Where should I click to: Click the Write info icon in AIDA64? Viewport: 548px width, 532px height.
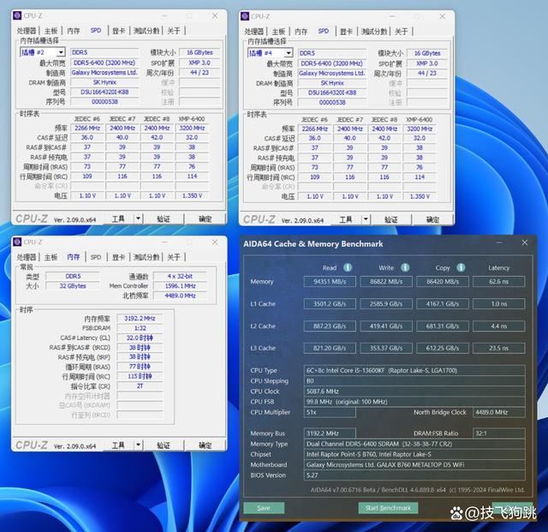[405, 267]
